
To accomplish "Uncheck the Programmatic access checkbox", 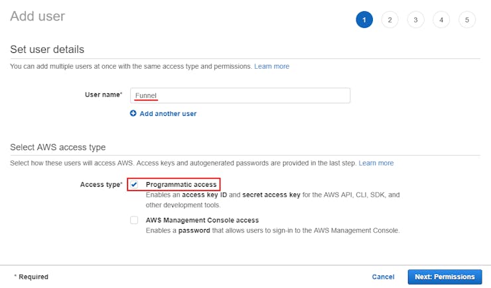I will [135, 185].
